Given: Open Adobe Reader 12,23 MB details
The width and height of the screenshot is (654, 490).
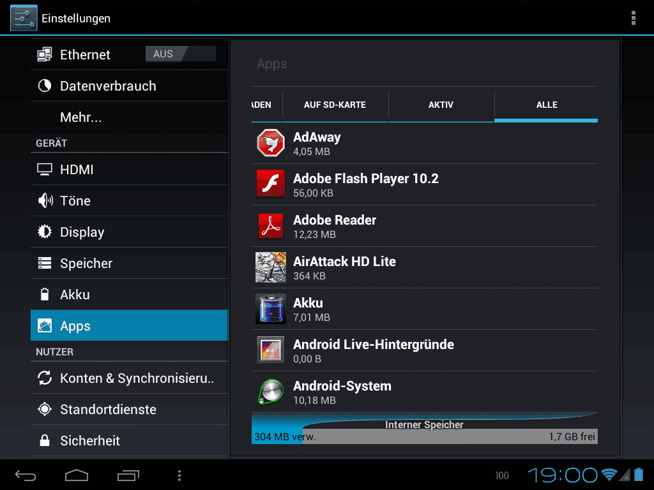Looking at the screenshot, I should coord(425,226).
